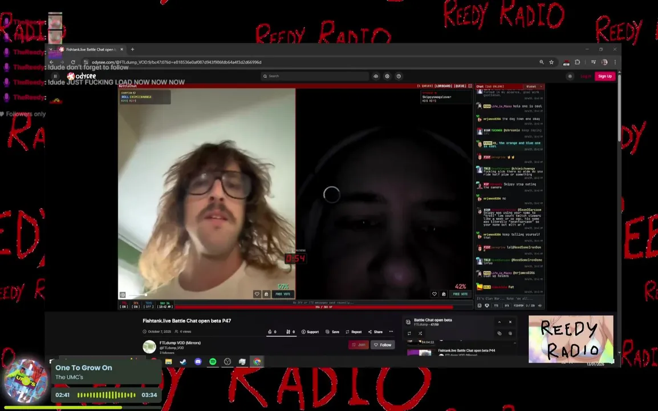Screen dimensions: 658x411
Task: Click the Chrome icon in the taskbar
Action: pos(257,361)
